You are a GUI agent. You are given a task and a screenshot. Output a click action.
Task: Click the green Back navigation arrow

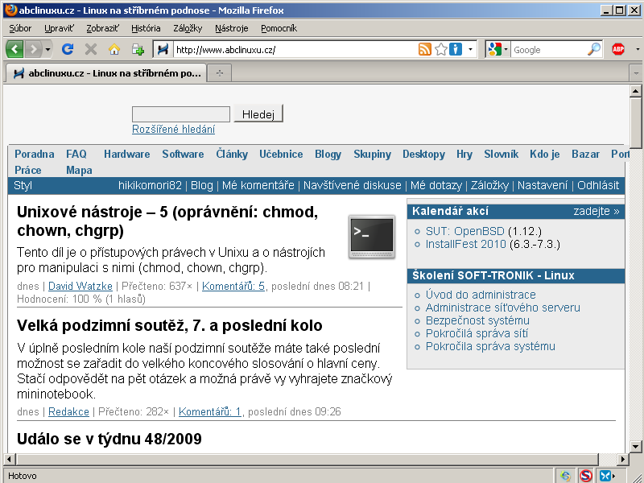(x=14, y=49)
